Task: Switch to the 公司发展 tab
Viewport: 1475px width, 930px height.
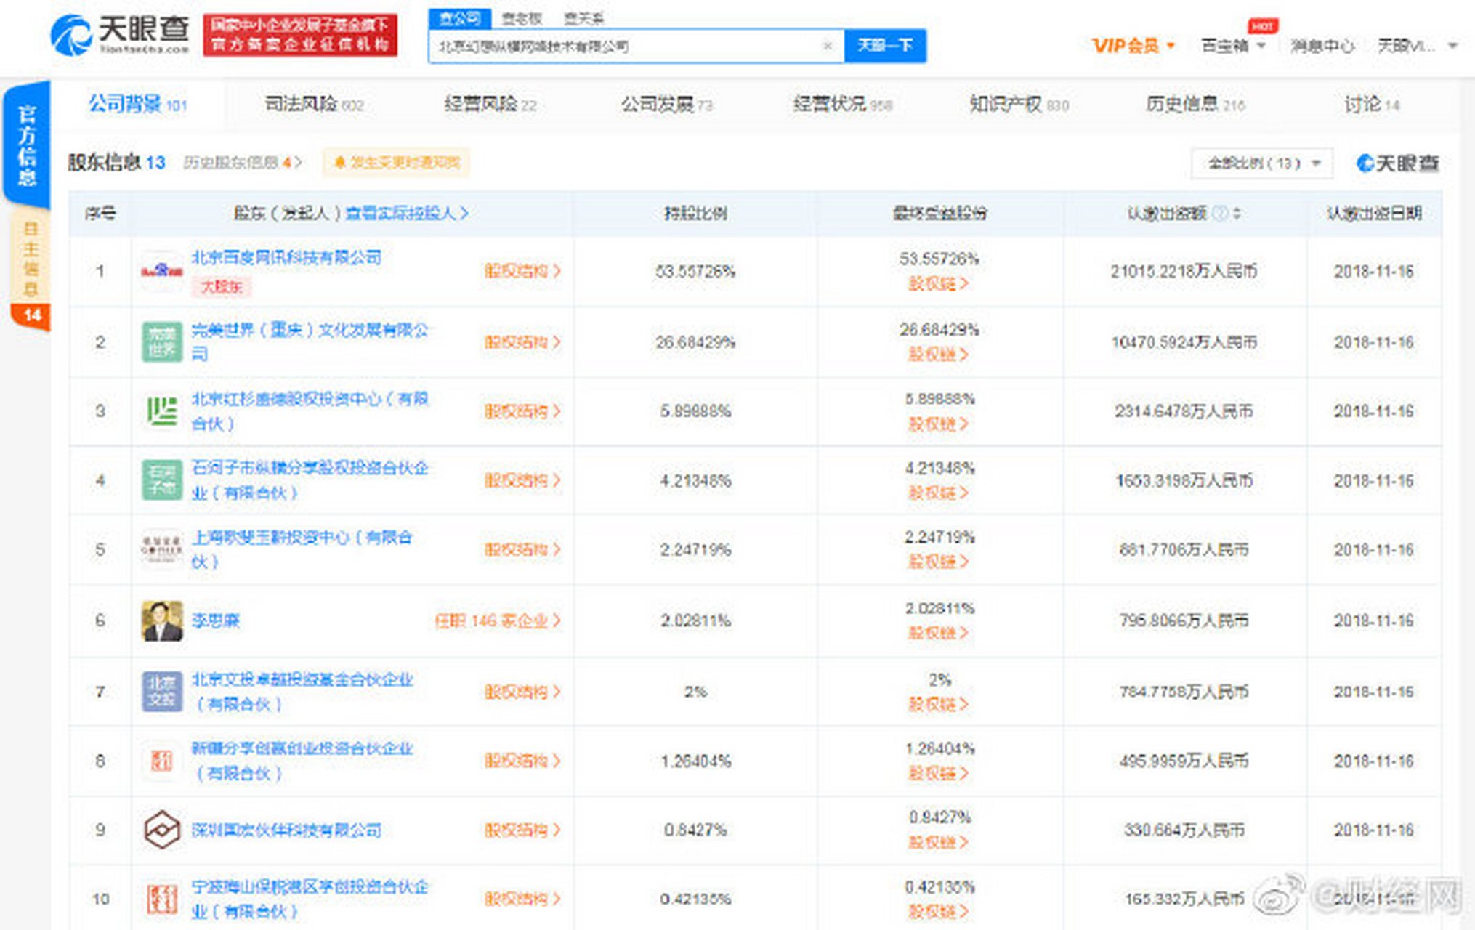Action: [x=666, y=105]
